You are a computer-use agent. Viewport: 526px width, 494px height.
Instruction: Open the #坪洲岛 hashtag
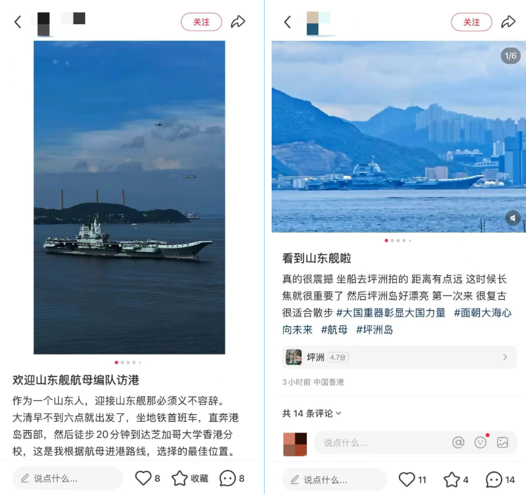coord(375,330)
